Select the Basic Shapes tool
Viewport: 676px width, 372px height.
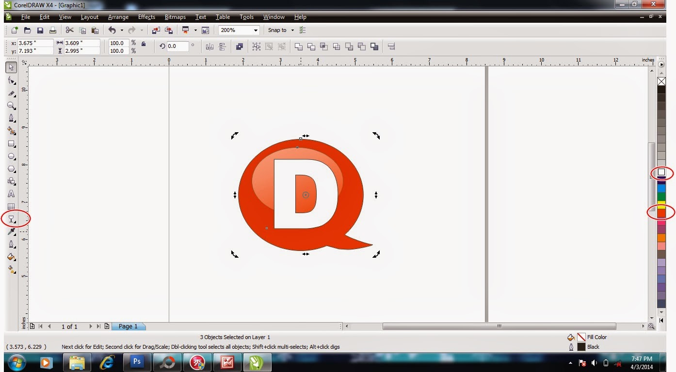point(11,181)
